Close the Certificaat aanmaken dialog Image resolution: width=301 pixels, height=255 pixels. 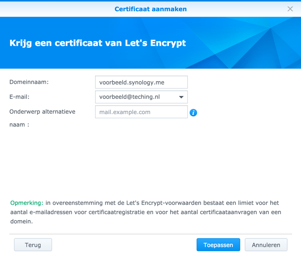pyautogui.click(x=290, y=9)
